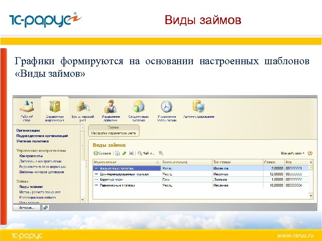Image resolution: width=322 pixels, height=241 pixels.
Task: Click the windows-list icon beside История
Action: coord(46,208)
